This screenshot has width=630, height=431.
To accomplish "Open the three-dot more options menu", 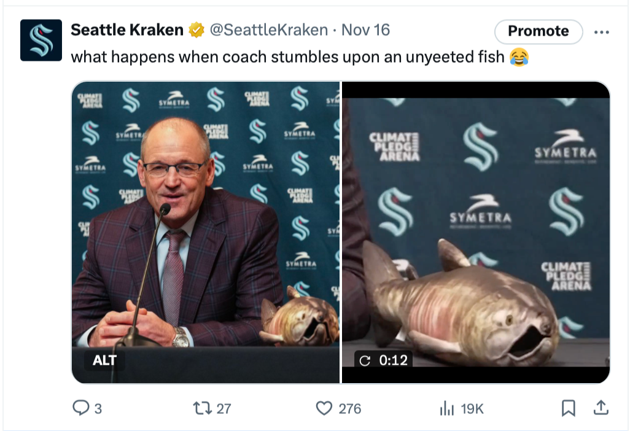I will coord(602,32).
